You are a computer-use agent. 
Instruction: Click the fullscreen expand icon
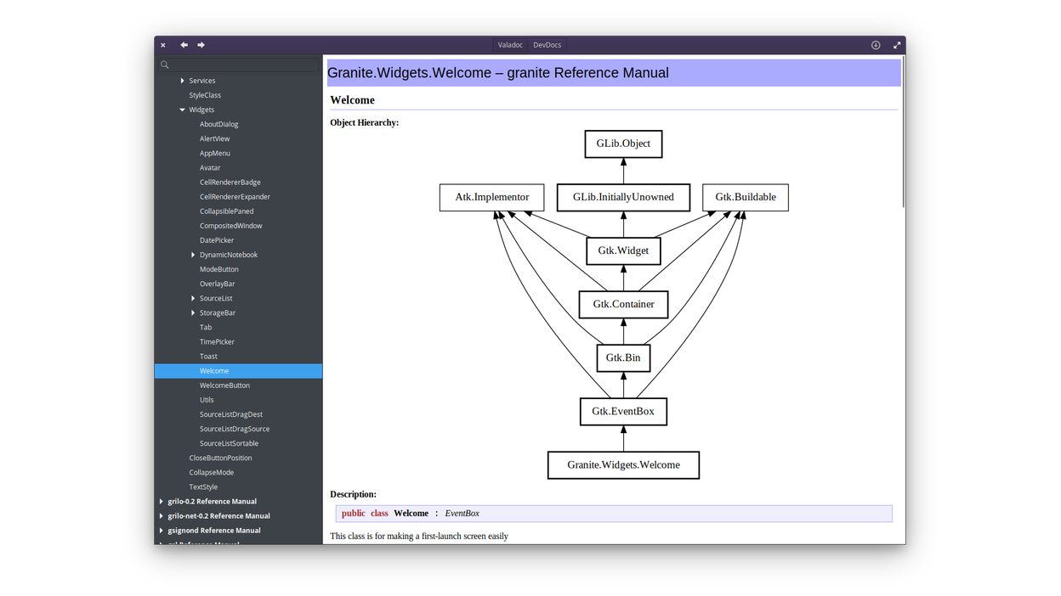click(x=896, y=45)
